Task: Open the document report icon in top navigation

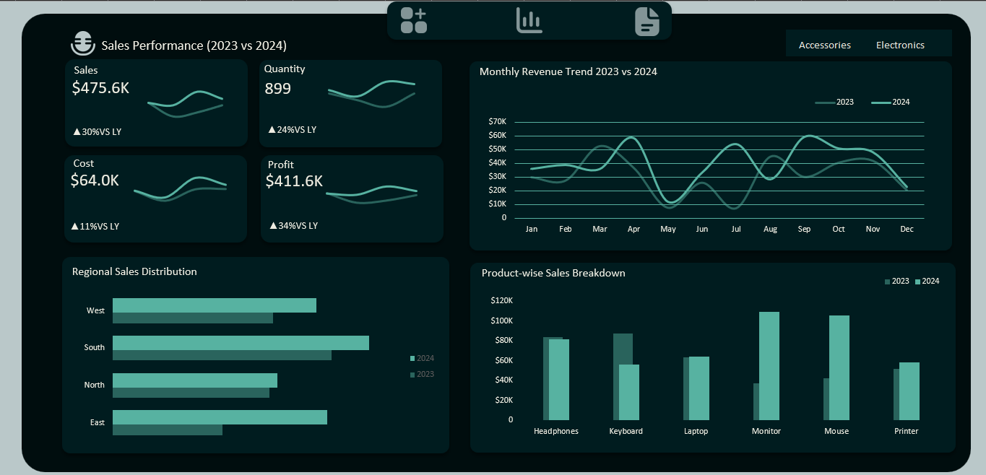Action: tap(646, 21)
